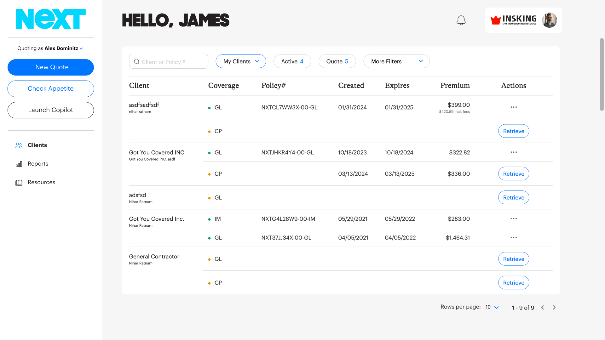Expand the My Clients dropdown

pos(241,61)
